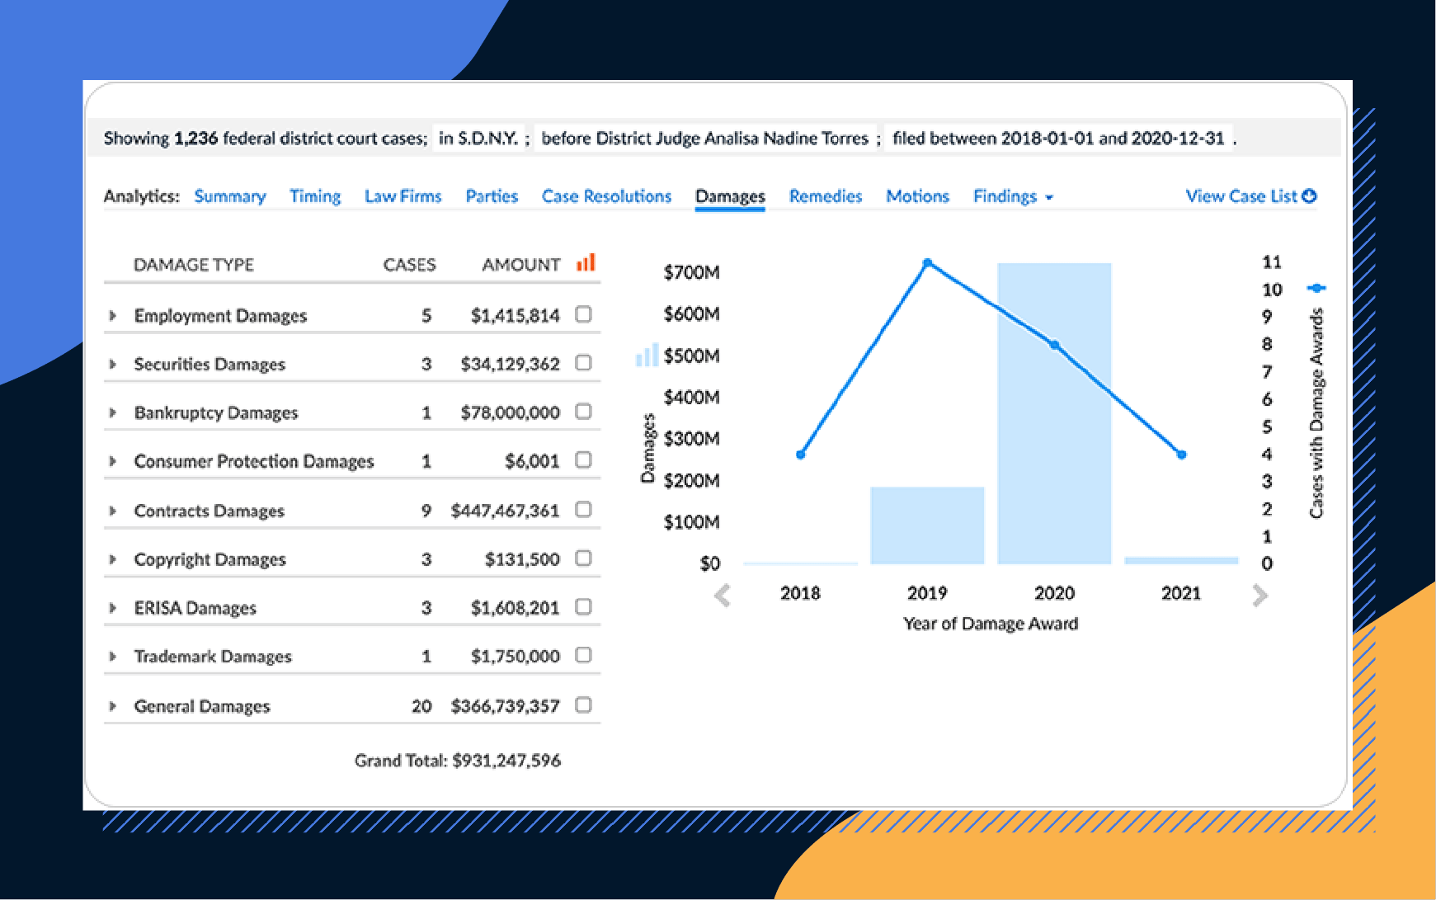Viewport: 1436px width, 900px height.
Task: Check the ERISA Damages checkbox
Action: 583,607
